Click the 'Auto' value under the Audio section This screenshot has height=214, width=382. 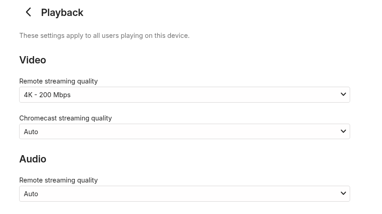click(31, 194)
